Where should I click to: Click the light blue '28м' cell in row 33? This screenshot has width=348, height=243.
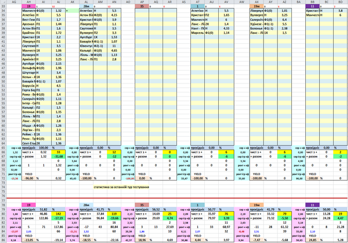pyautogui.click(x=87, y=6)
